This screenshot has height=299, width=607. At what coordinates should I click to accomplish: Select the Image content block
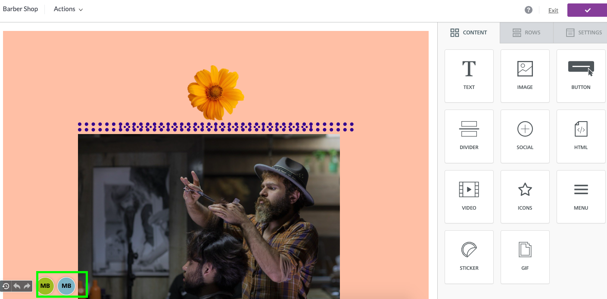[525, 76]
